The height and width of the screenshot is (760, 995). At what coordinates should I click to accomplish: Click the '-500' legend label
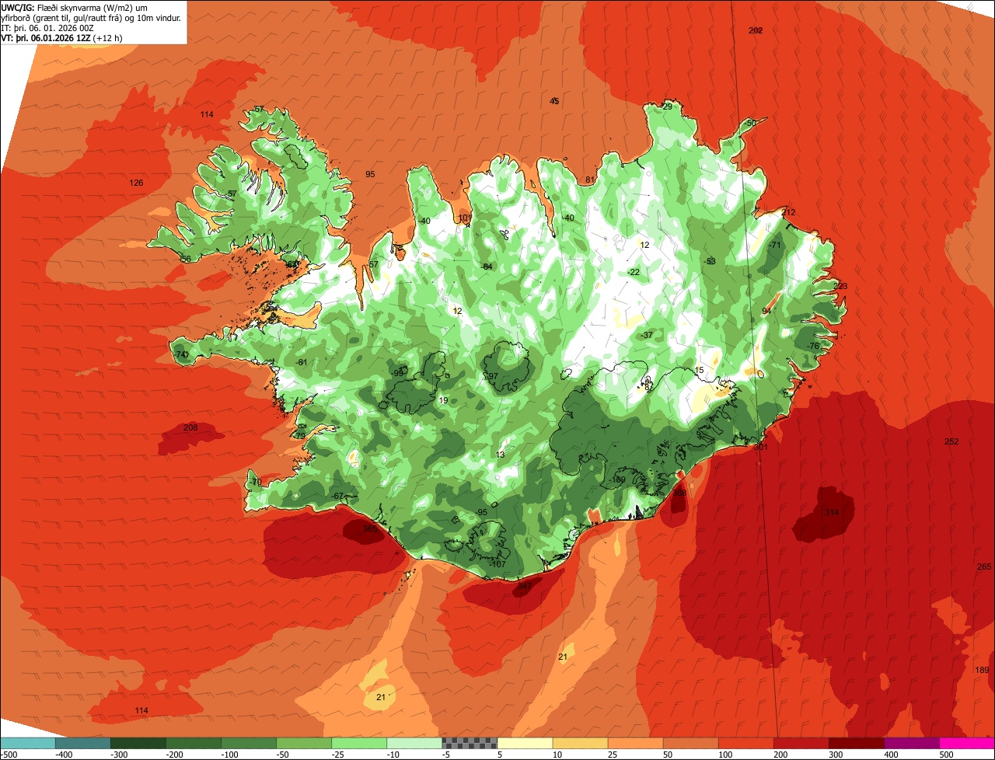pos(9,754)
